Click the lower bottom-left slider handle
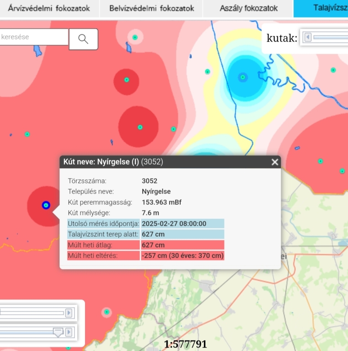Image resolution: width=348 pixels, height=351 pixels. 58,332
